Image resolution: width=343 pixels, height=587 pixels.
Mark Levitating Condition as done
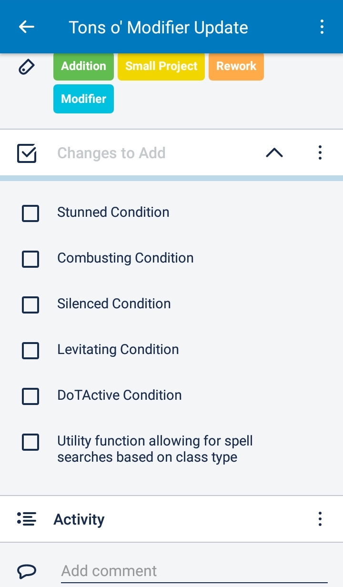(30, 350)
